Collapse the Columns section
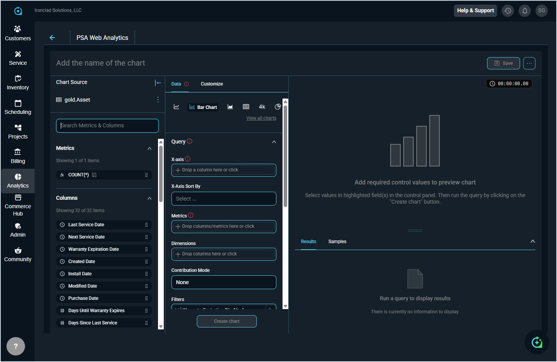 pyautogui.click(x=150, y=198)
